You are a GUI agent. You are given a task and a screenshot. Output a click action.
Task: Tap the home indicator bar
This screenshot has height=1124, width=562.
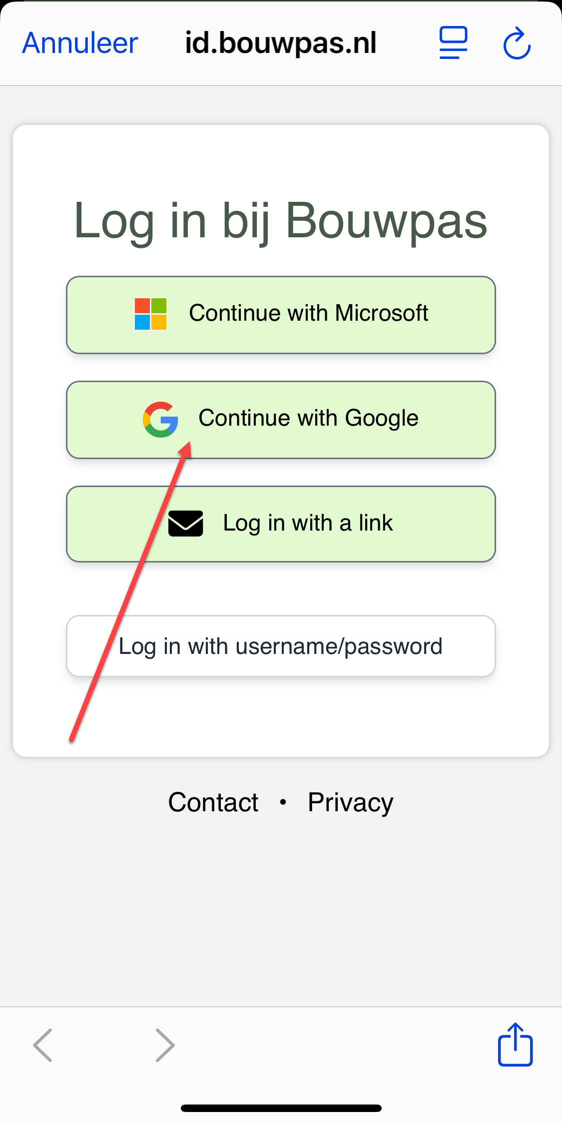pyautogui.click(x=281, y=1108)
